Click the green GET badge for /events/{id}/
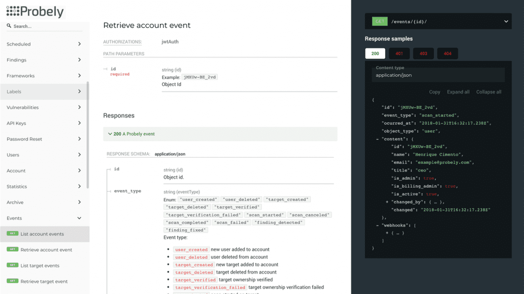 tap(380, 22)
